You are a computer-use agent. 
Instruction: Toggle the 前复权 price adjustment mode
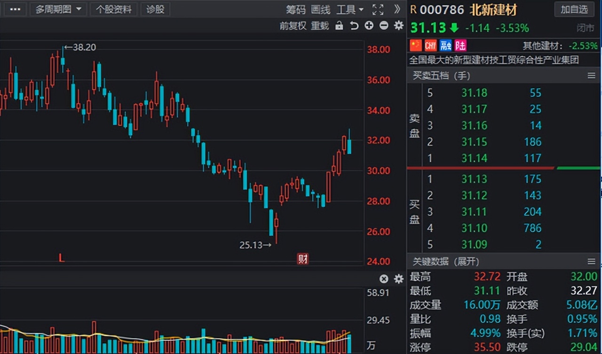(x=293, y=26)
